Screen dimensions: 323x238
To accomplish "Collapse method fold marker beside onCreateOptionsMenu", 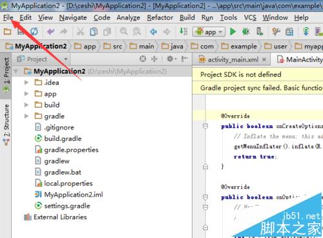I will 205,126.
